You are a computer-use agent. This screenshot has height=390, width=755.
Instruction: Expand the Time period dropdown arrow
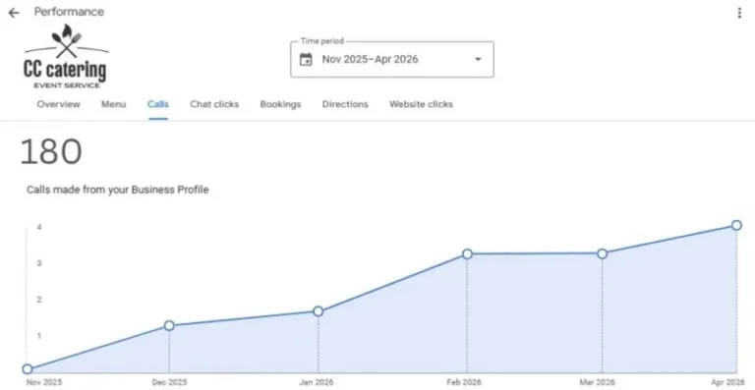point(478,60)
